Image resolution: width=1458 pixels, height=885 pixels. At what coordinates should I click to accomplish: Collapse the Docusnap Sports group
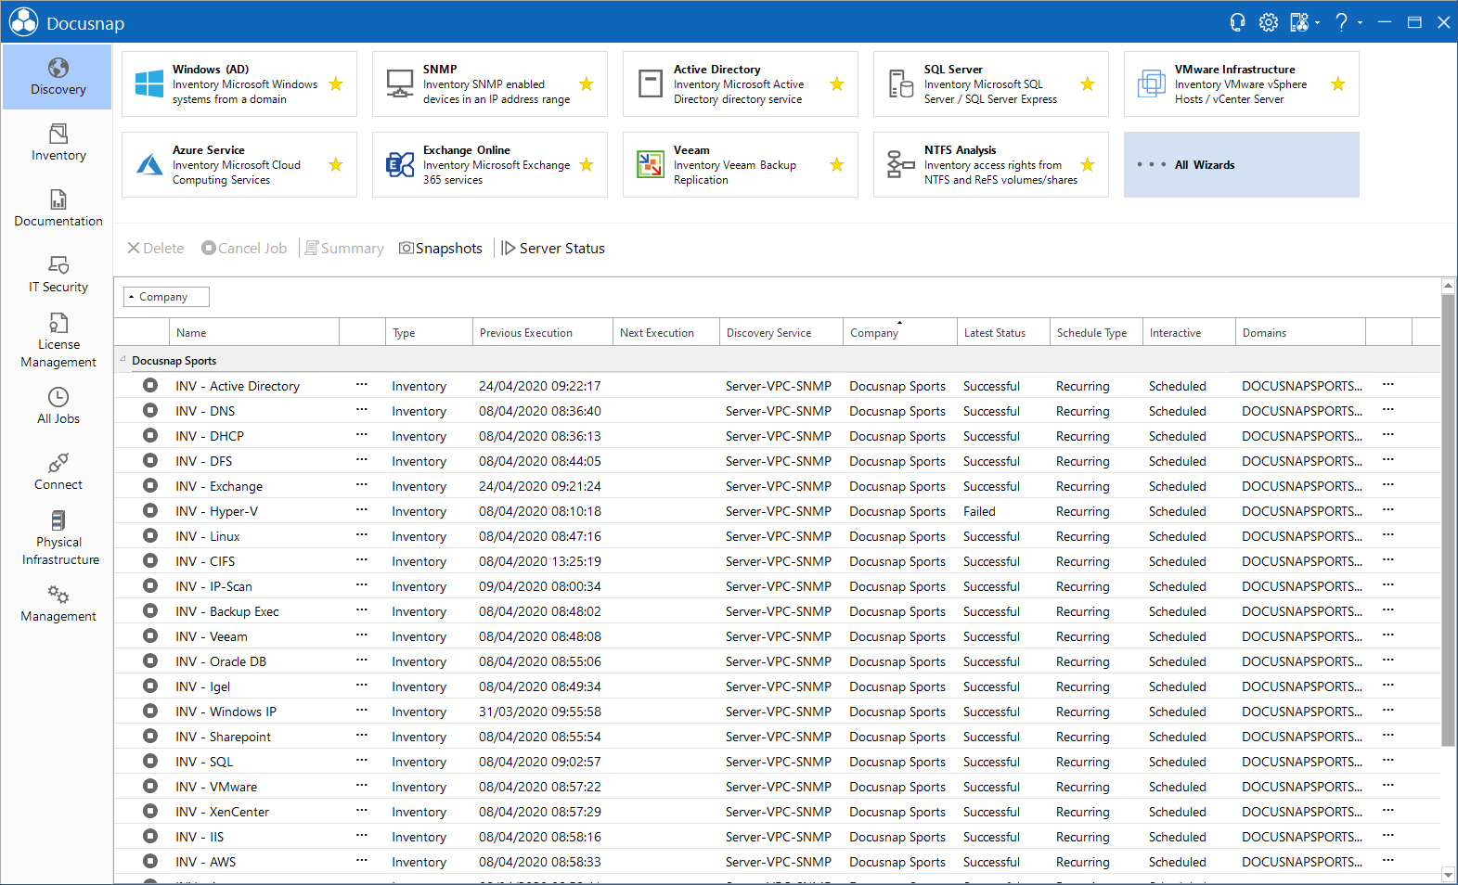(x=123, y=360)
